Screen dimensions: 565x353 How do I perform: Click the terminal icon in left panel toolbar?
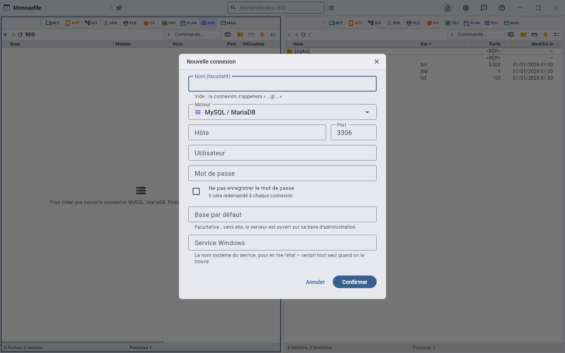click(228, 35)
